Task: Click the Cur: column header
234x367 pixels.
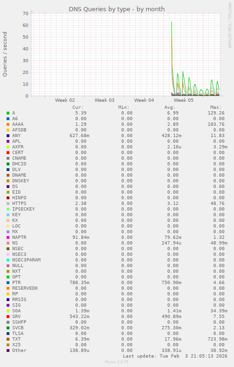Action: [x=78, y=107]
